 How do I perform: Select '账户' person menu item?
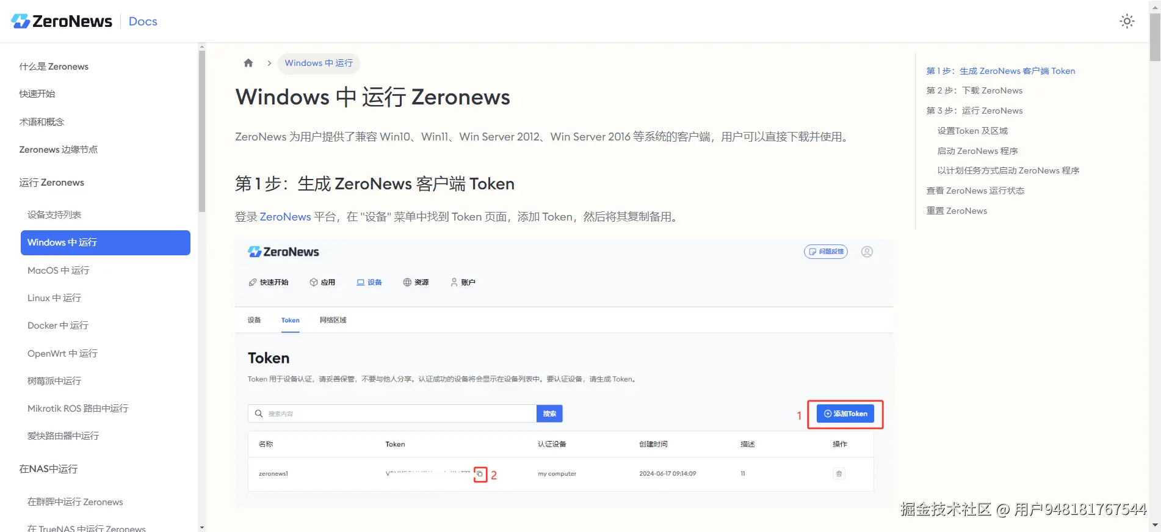click(463, 282)
